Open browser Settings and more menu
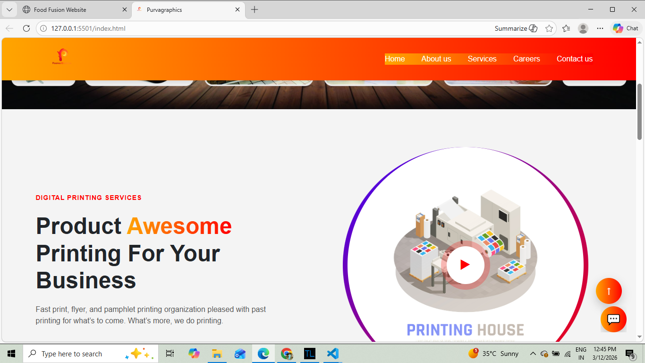This screenshot has height=363, width=645. [600, 28]
